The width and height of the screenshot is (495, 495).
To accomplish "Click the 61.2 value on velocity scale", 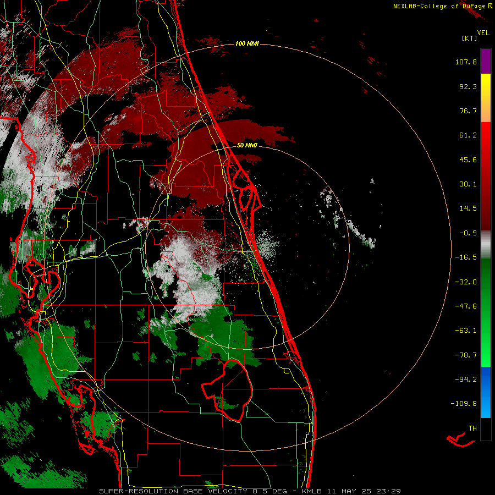I will point(468,135).
